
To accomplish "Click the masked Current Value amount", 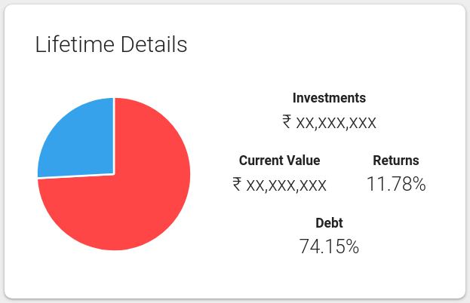I will 286,185.
